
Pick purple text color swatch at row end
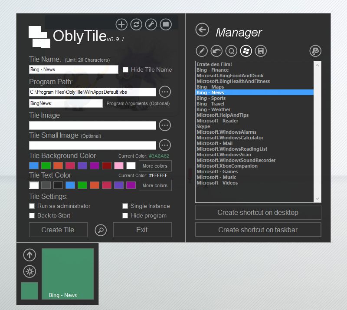click(131, 185)
